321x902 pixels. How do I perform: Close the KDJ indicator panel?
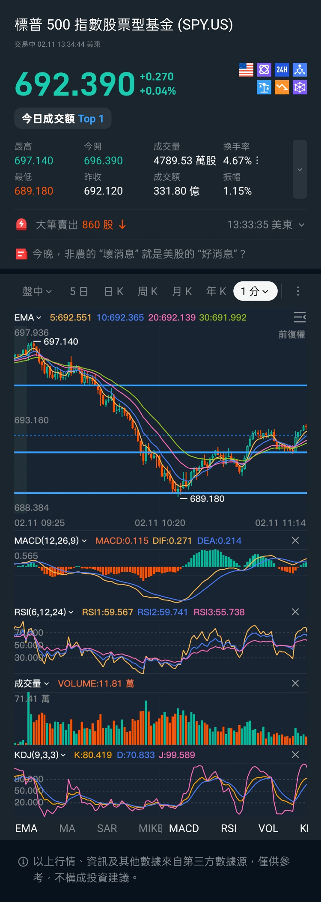(295, 755)
